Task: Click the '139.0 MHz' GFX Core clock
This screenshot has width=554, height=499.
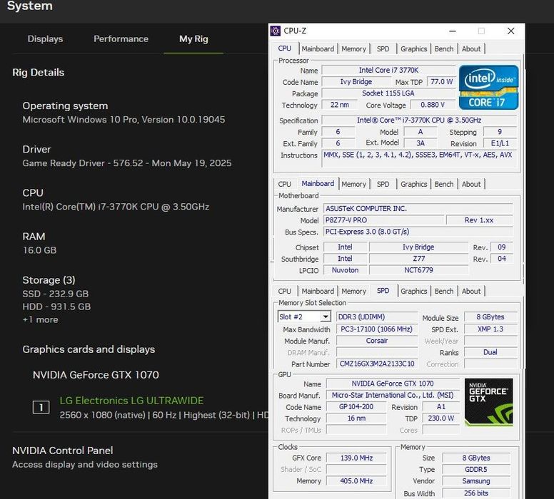Action: click(x=356, y=458)
